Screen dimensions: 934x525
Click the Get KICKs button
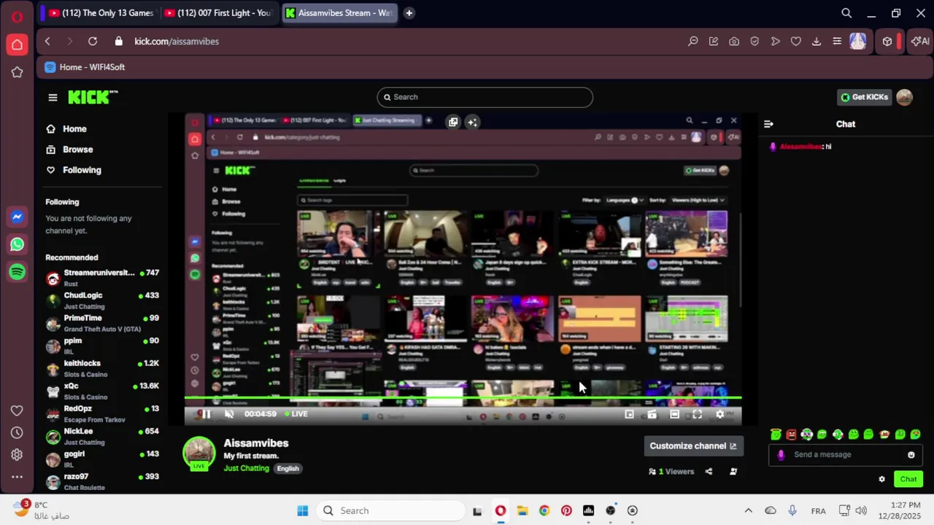click(x=865, y=97)
